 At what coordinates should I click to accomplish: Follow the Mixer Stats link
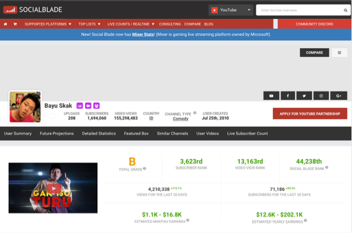coord(143,35)
